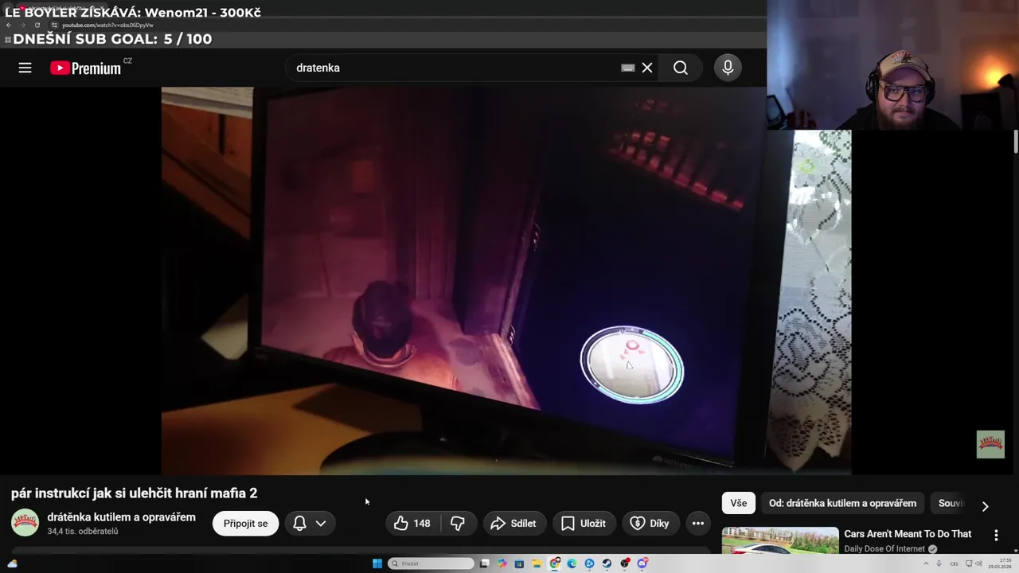Like the video with 148 likes
Image resolution: width=1019 pixels, height=573 pixels.
[x=412, y=523]
